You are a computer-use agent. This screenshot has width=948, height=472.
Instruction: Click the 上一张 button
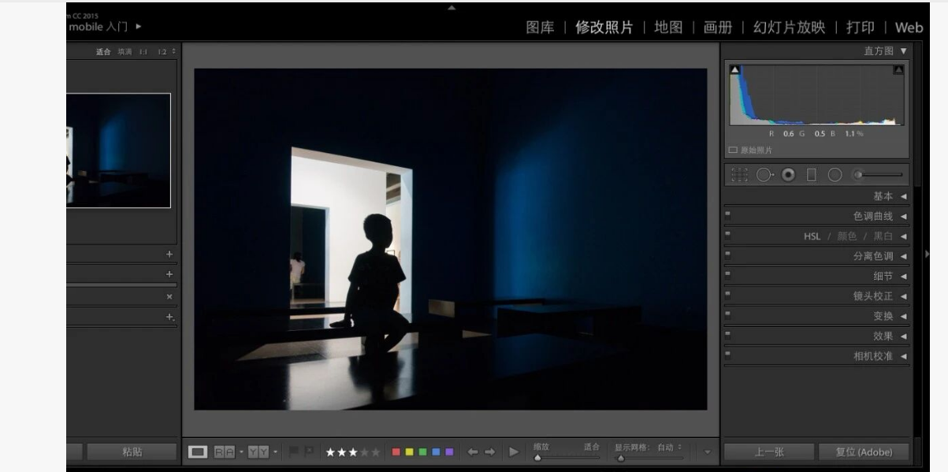coord(768,452)
